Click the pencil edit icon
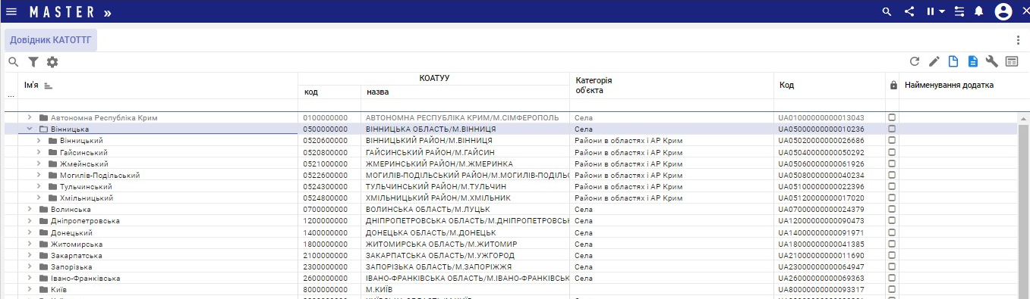 [x=934, y=62]
